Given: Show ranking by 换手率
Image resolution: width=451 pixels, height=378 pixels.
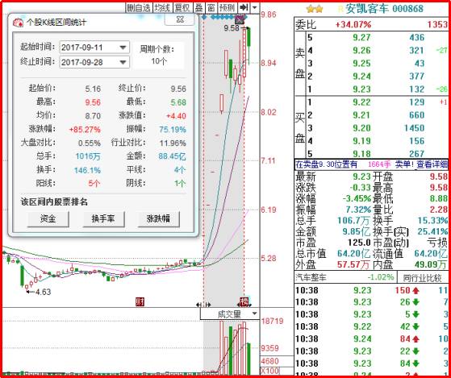Looking at the screenshot, I should pos(103,219).
